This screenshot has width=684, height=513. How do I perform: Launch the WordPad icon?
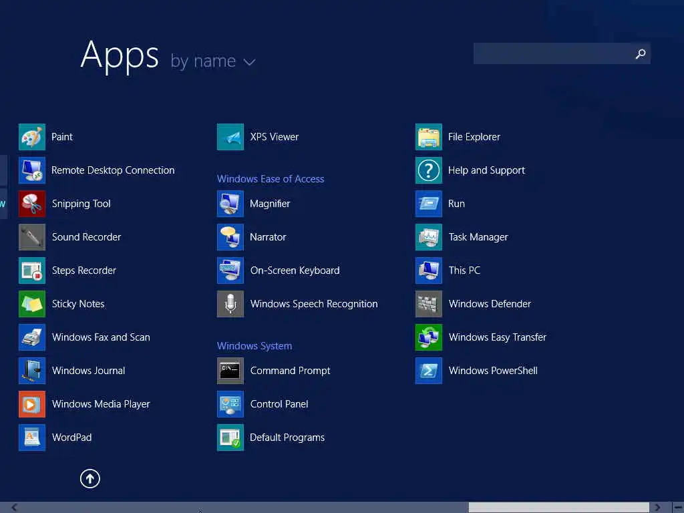tap(32, 437)
